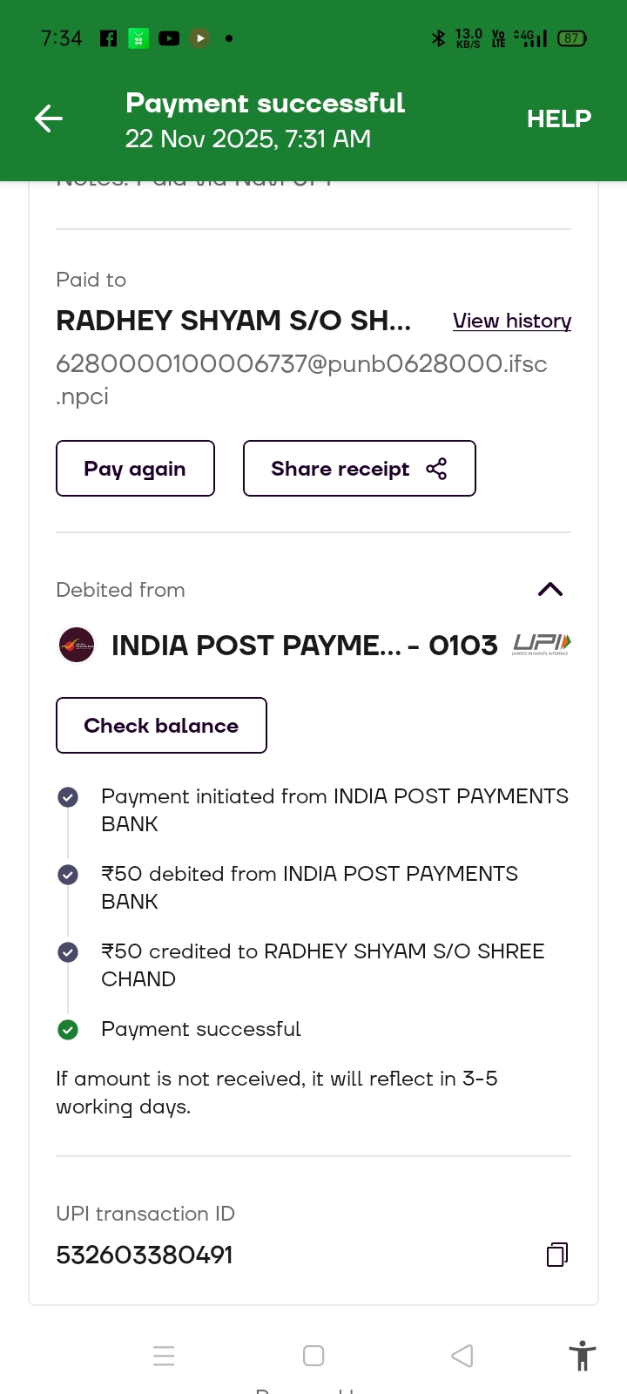This screenshot has height=1394, width=627.
Task: Tap the India Post Payments Bank logo
Action: 77,646
